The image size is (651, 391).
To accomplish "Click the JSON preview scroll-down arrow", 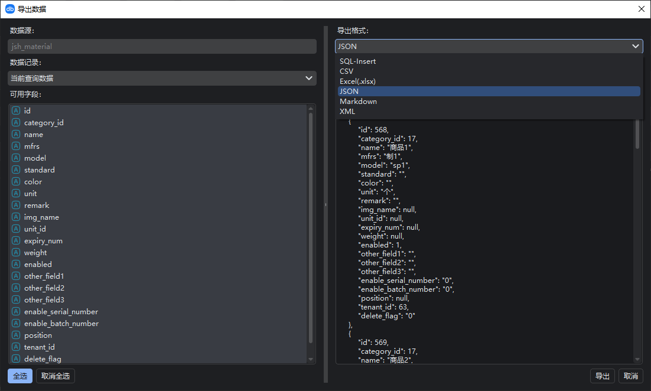I will pyautogui.click(x=637, y=360).
